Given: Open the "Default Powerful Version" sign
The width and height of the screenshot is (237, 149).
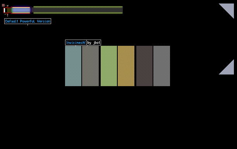Looking at the screenshot, I should 27,21.
